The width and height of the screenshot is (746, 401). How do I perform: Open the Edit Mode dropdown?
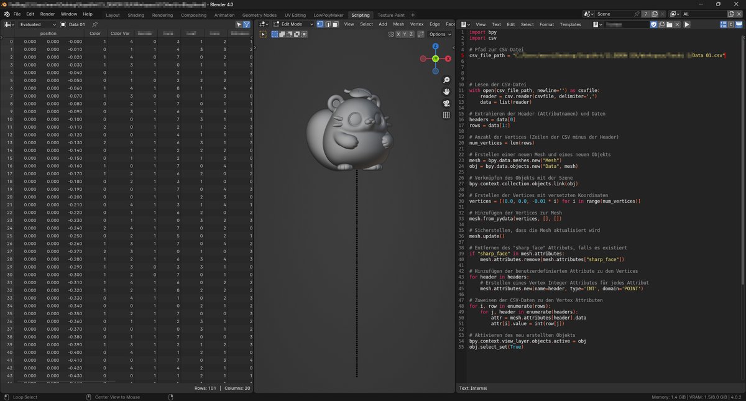pos(295,24)
